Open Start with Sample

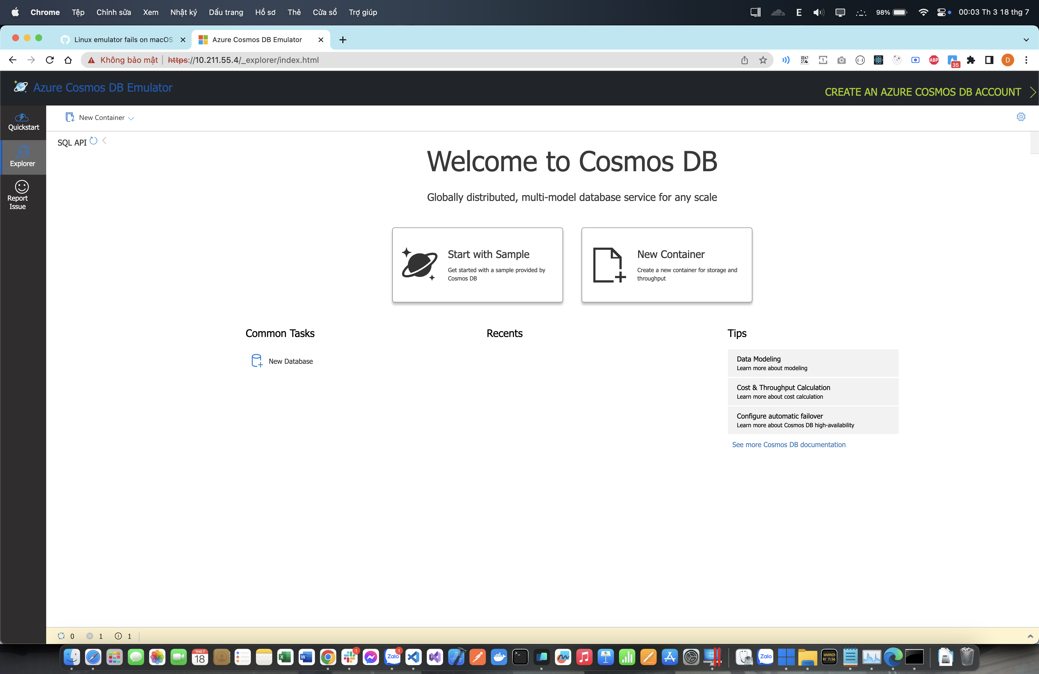pyautogui.click(x=477, y=265)
